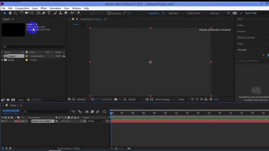269x151 pixels.
Task: Create a new composition from Project panel
Action: click(13, 100)
